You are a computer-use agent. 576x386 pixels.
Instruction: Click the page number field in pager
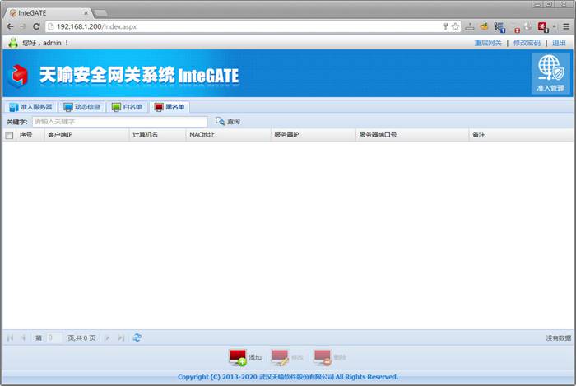(53, 337)
